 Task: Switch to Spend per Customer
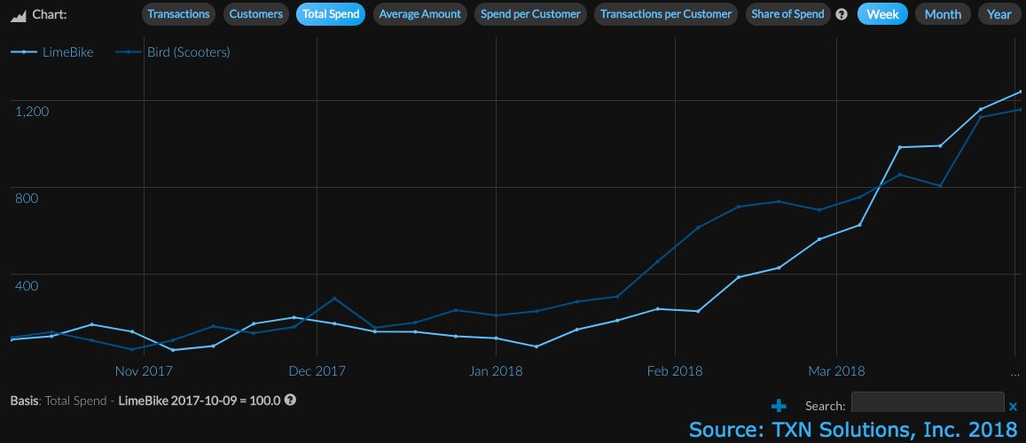coord(530,13)
